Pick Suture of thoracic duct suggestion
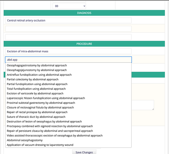This screenshot has width=169, height=154. coord(68,117)
